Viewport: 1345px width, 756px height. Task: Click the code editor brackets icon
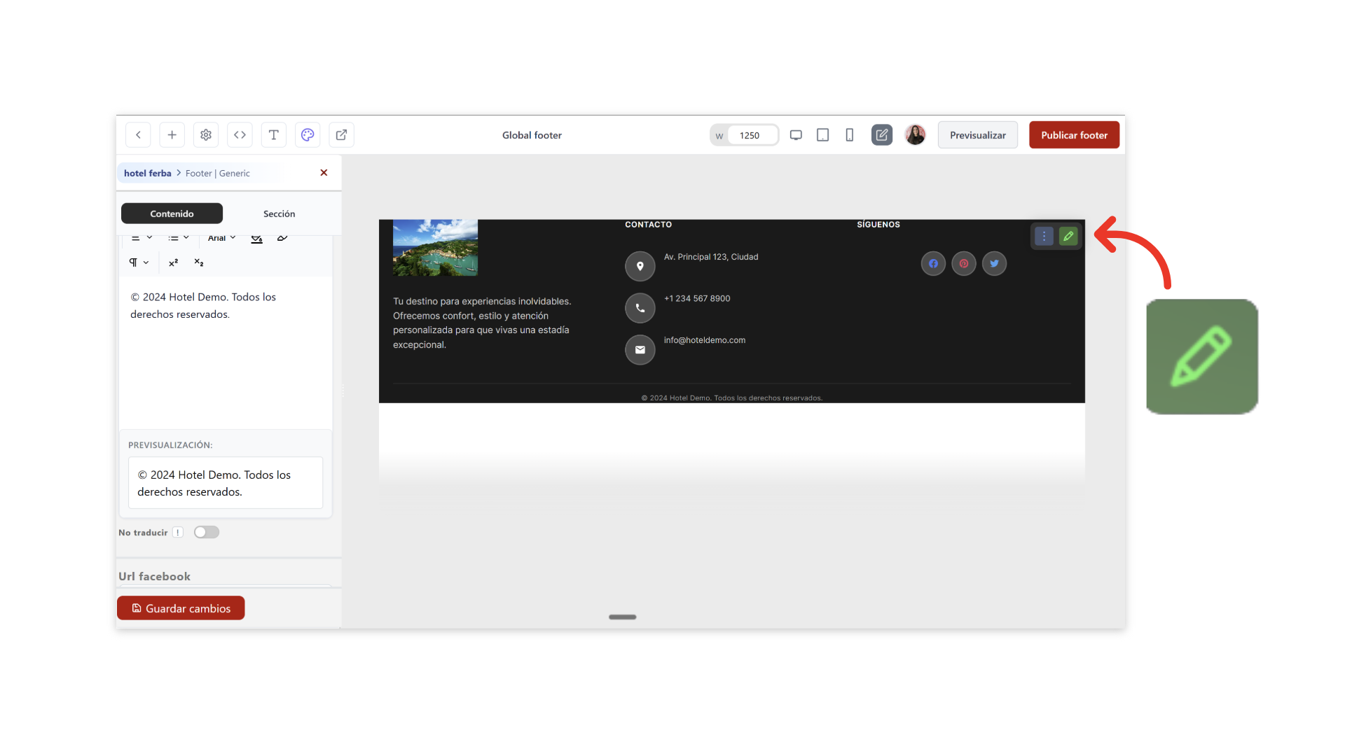click(x=240, y=135)
